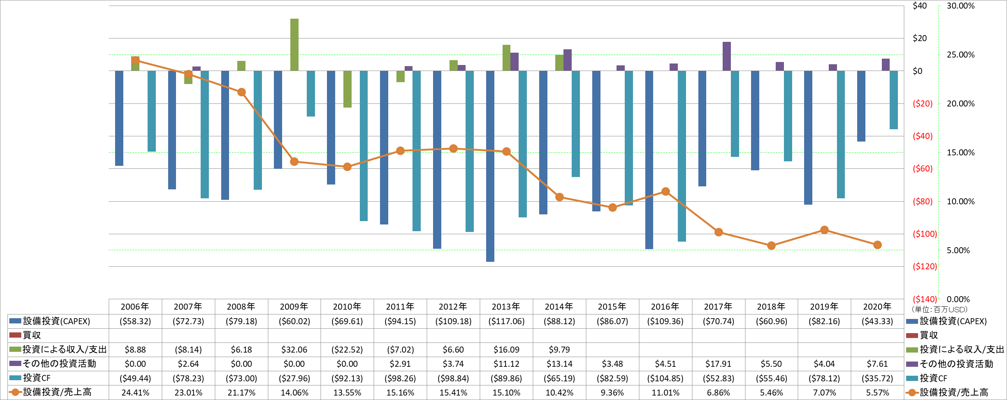Click the 2019 orange line data point

click(x=824, y=230)
